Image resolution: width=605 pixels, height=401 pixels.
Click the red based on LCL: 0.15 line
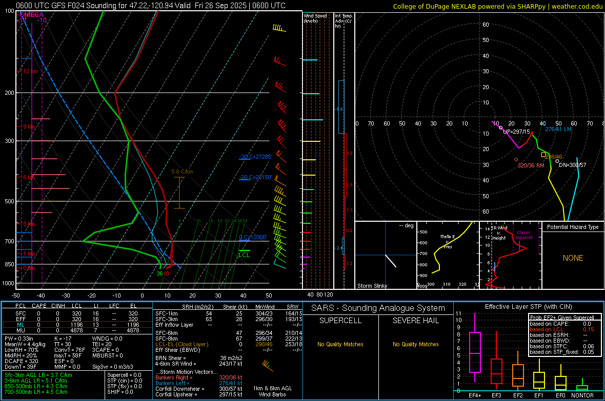[562, 329]
